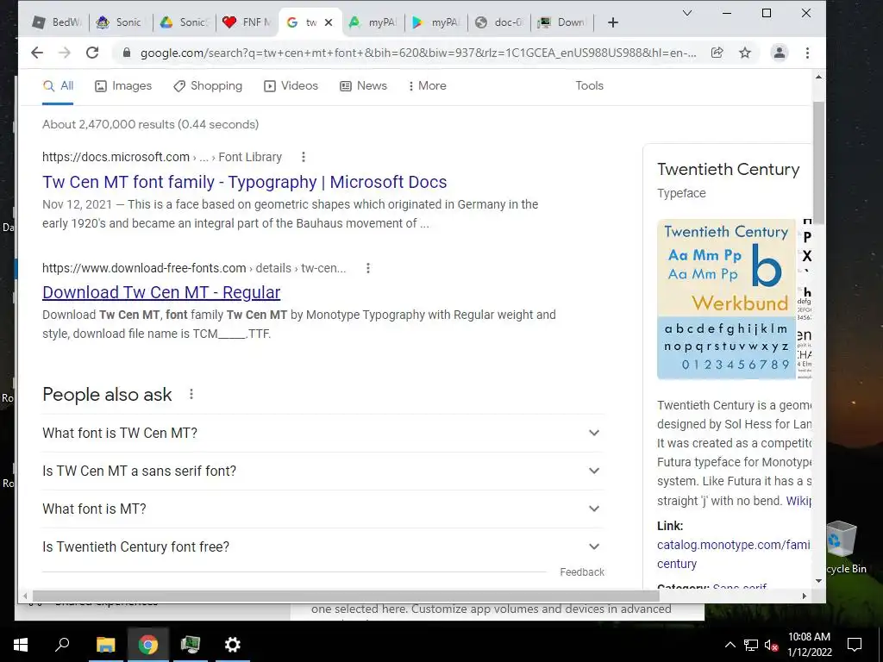The width and height of the screenshot is (883, 662).
Task: Click the horizontal scroll-right arrow
Action: pyautogui.click(x=805, y=596)
